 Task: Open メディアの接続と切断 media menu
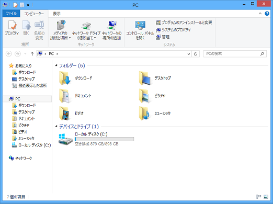pyautogui.click(x=60, y=30)
